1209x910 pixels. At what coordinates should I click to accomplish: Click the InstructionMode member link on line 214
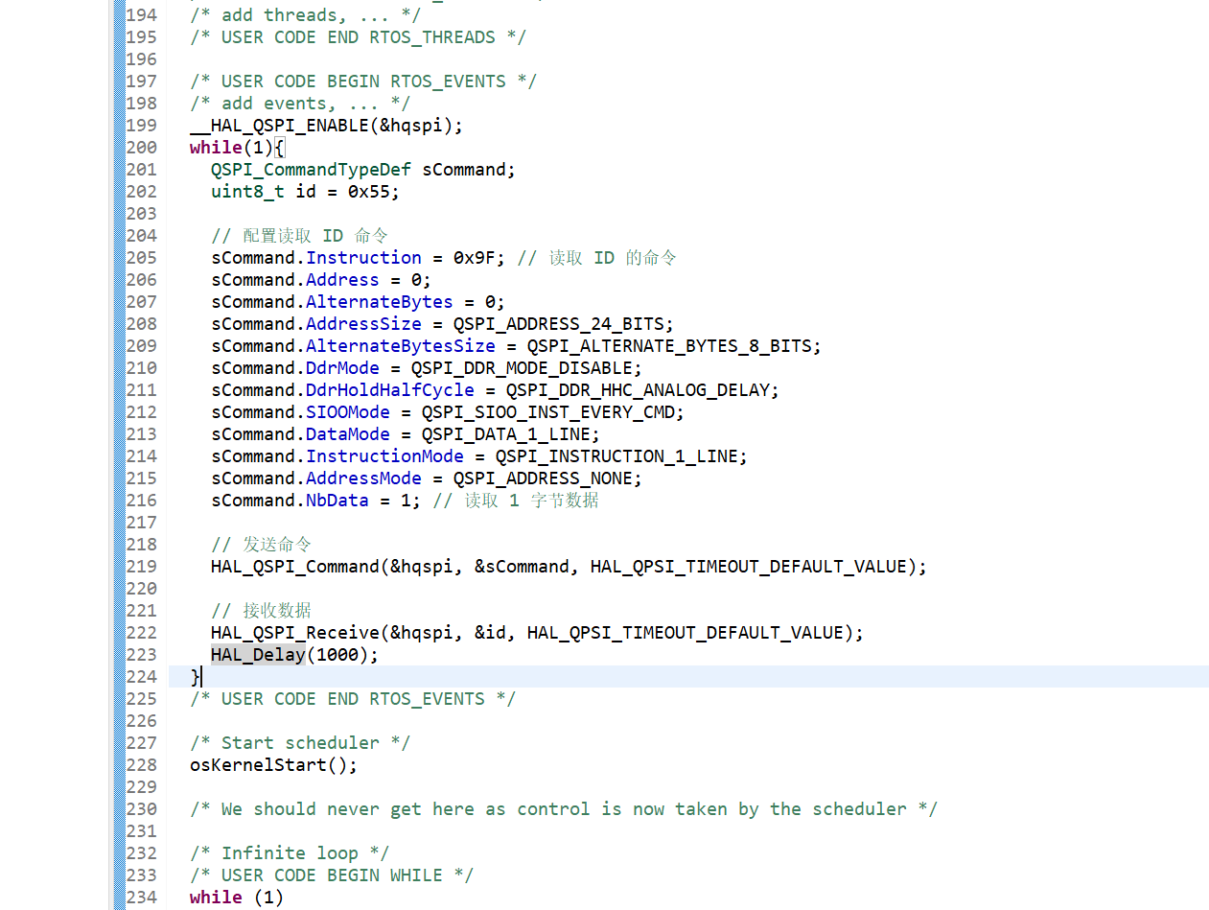[x=384, y=455]
